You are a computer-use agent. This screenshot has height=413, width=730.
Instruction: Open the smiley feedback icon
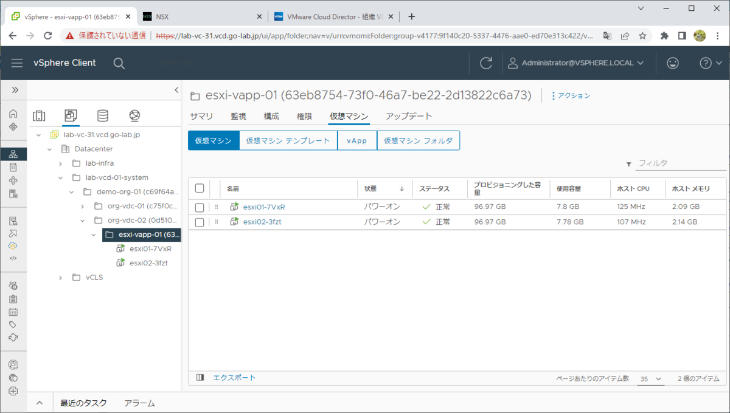click(673, 63)
